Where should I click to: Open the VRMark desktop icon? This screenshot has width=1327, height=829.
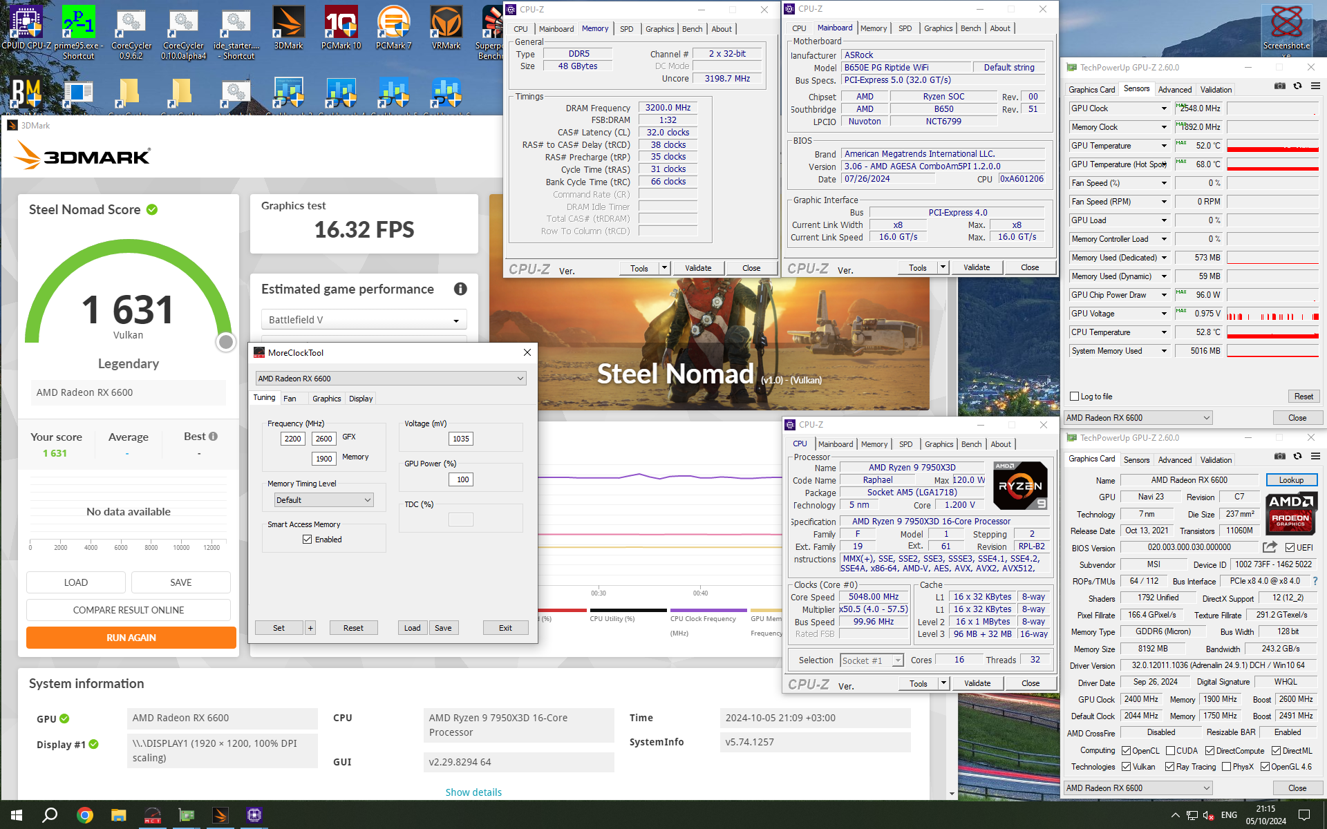pos(446,28)
